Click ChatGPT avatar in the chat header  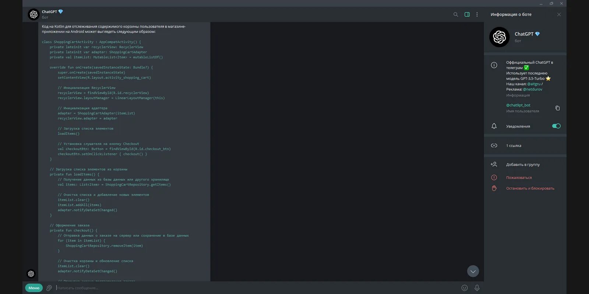tap(33, 14)
